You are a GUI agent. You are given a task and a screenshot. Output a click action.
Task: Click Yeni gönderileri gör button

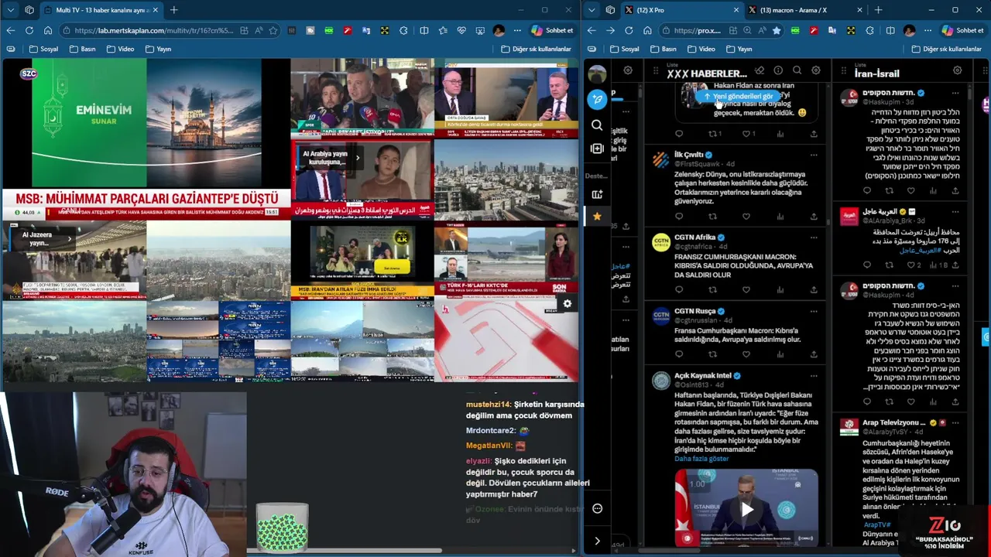coord(738,97)
